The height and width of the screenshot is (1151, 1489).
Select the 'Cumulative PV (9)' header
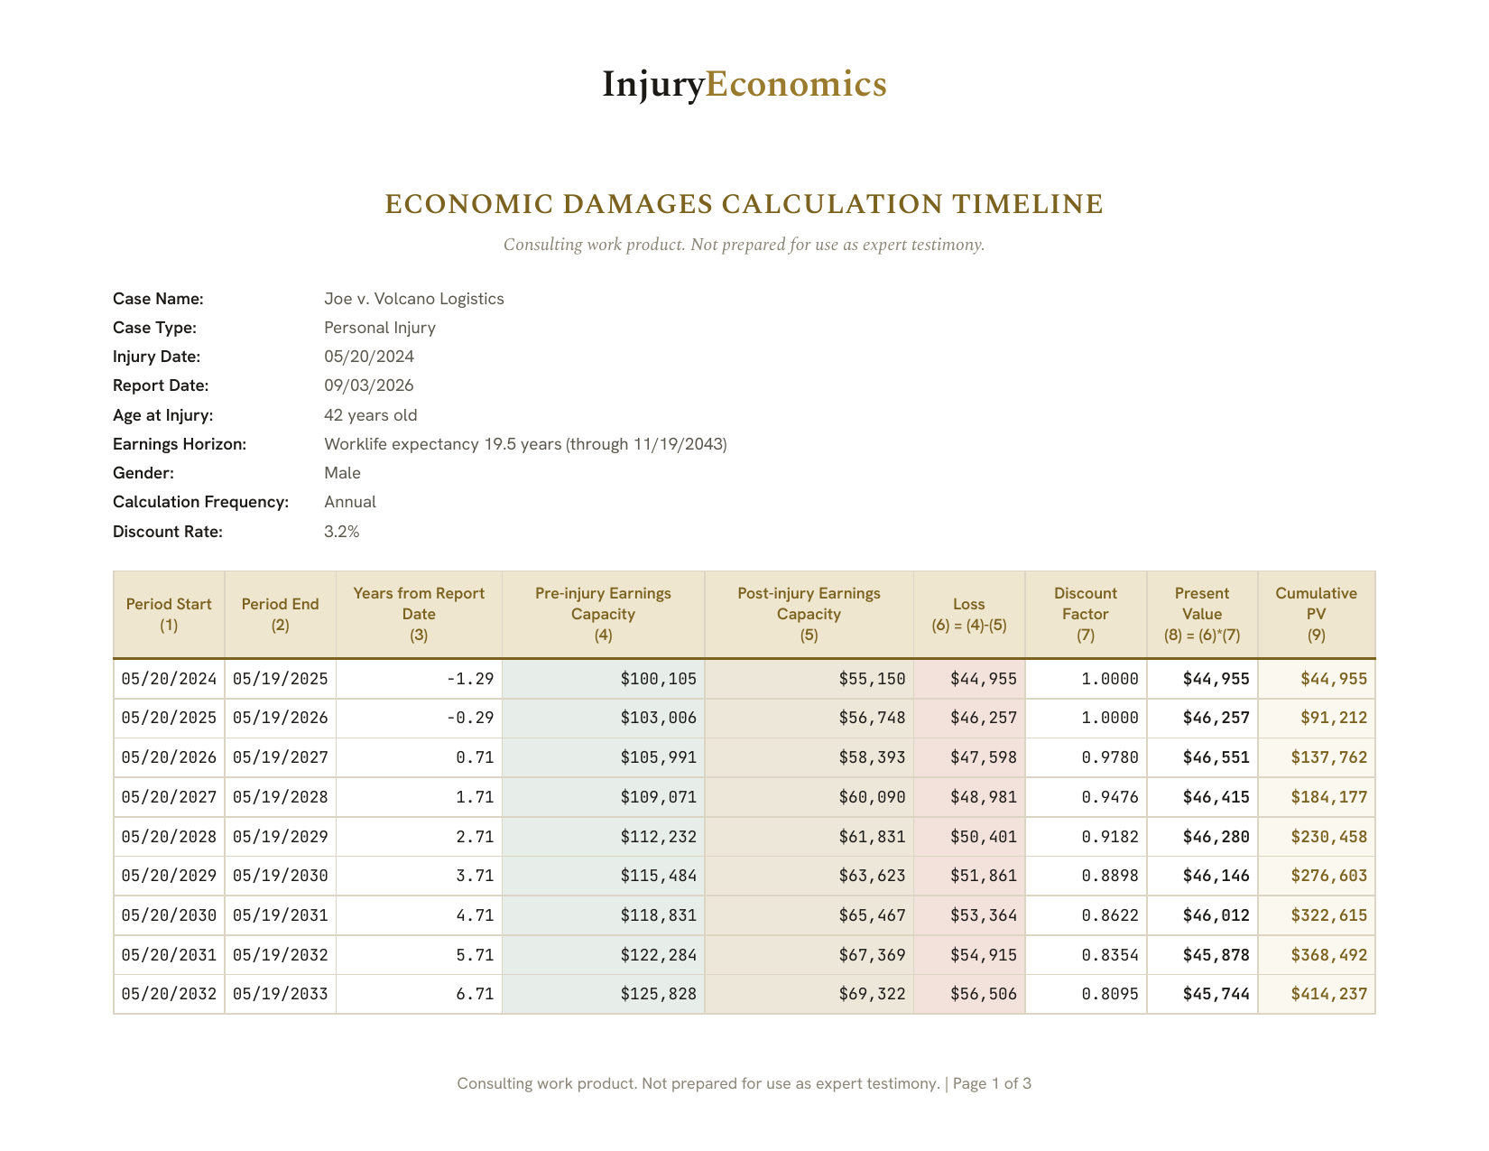click(x=1317, y=615)
